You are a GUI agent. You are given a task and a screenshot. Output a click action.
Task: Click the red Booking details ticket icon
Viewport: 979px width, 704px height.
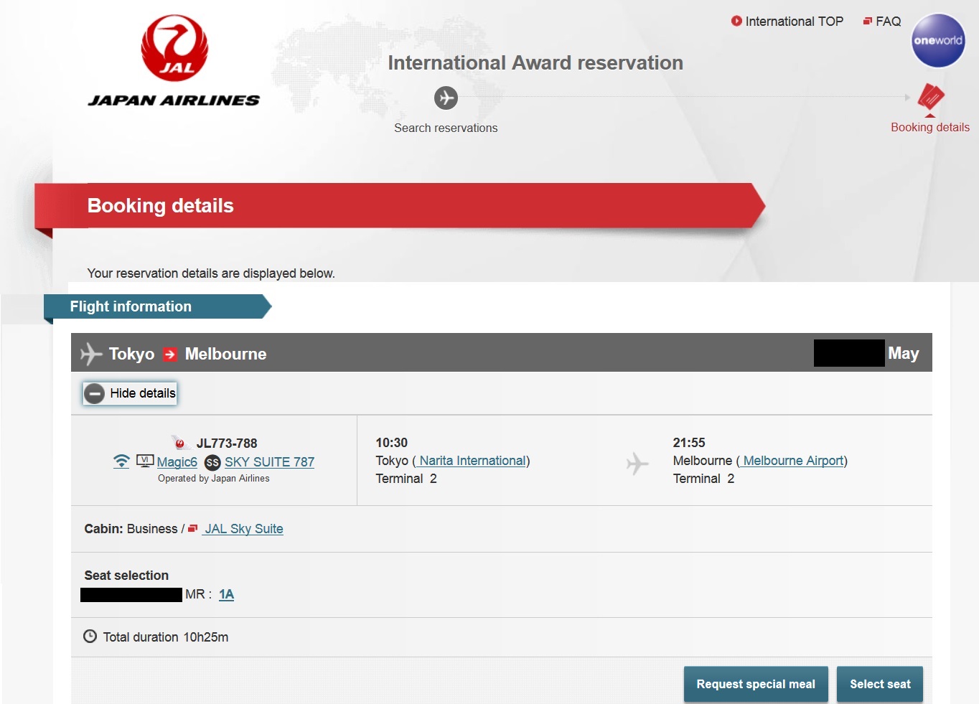[930, 98]
